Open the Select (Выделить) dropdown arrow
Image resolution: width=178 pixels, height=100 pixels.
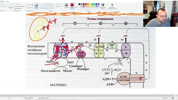coord(11,9)
